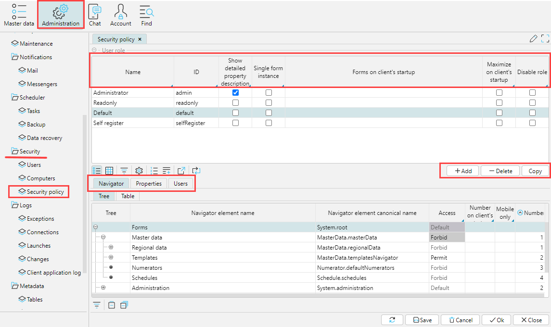Check Disable role for Self register

(x=532, y=123)
